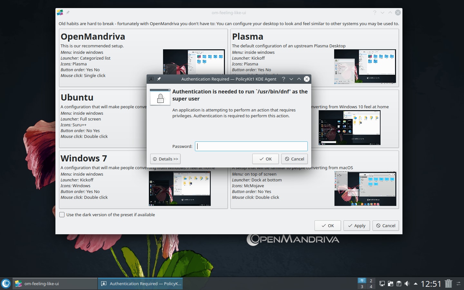Maximize the authentication dialog
The image size is (464, 290).
point(299,79)
